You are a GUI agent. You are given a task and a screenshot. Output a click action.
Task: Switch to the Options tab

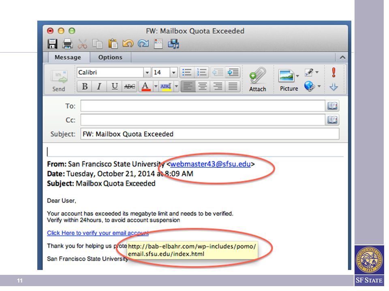pos(110,57)
